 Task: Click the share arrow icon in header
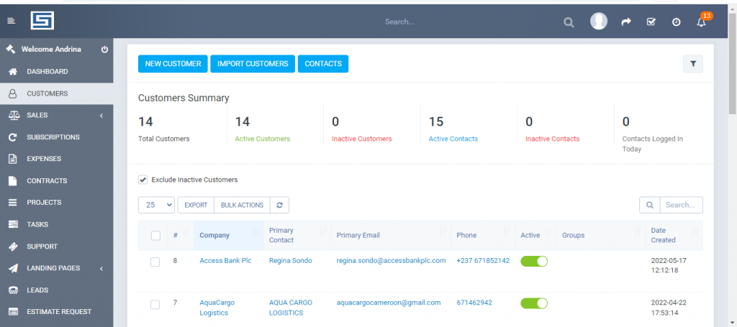coord(626,22)
